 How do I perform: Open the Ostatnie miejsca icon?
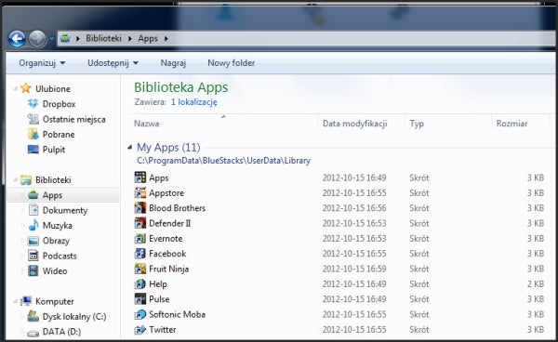(x=33, y=119)
